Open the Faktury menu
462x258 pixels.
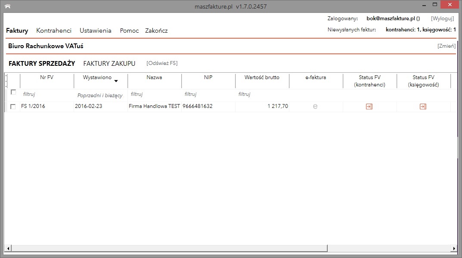coord(17,31)
